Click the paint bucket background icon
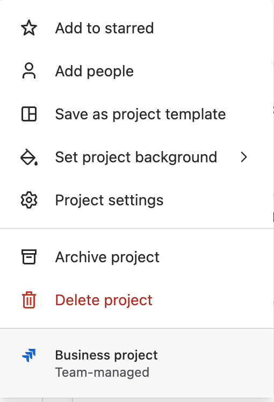This screenshot has height=402, width=274. (29, 157)
